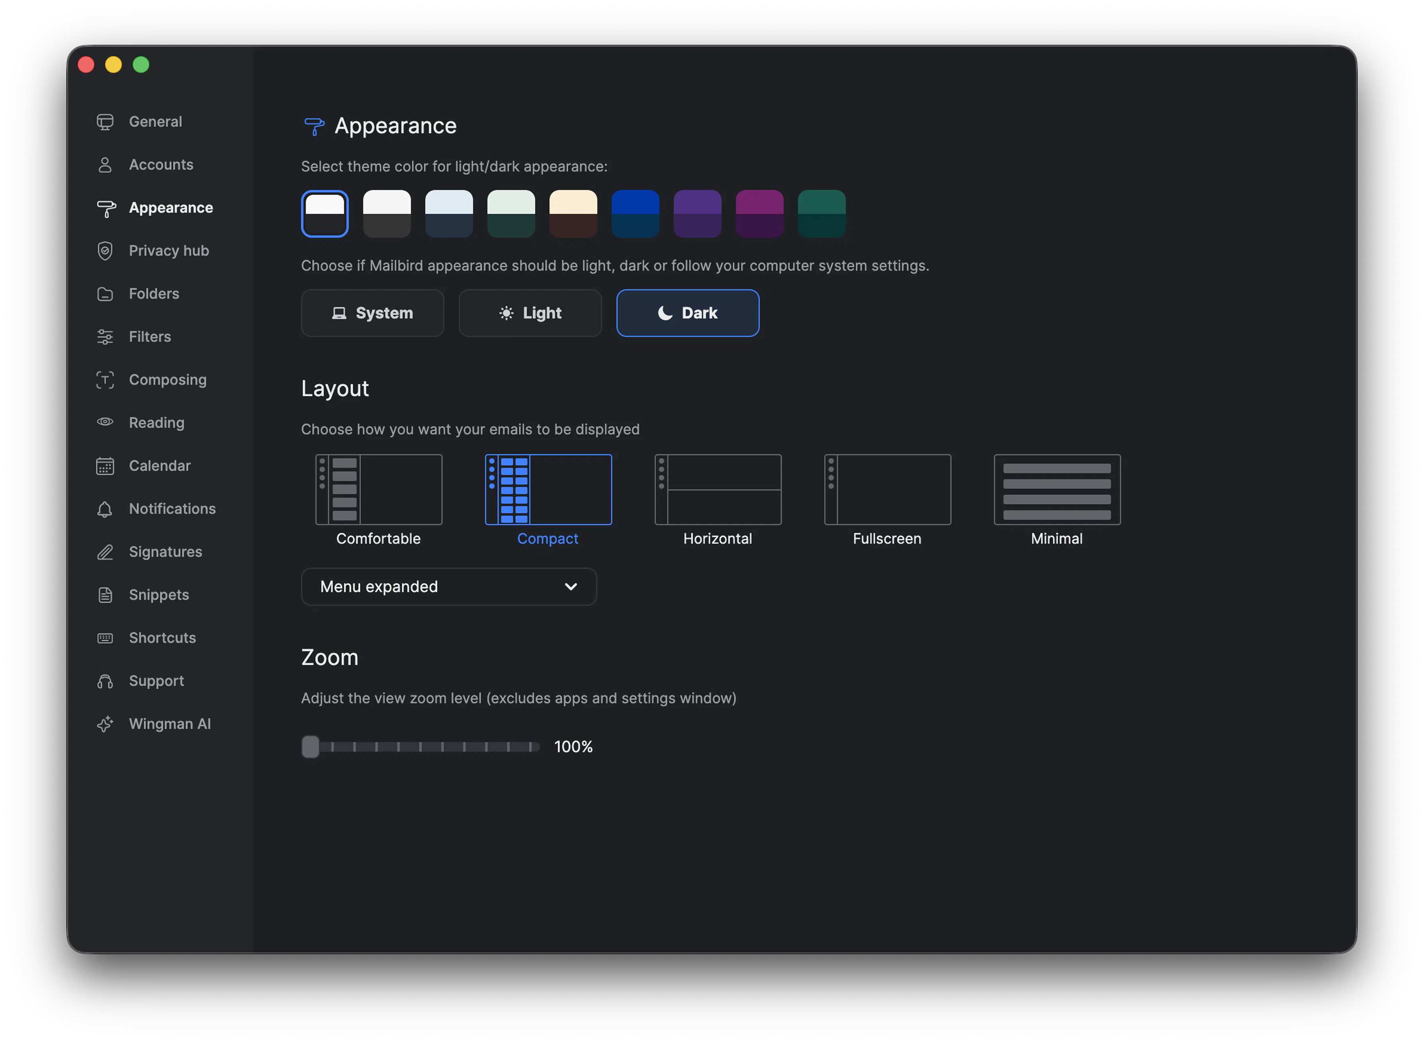Pick the royal blue theme swatch
This screenshot has width=1424, height=1042.
636,214
